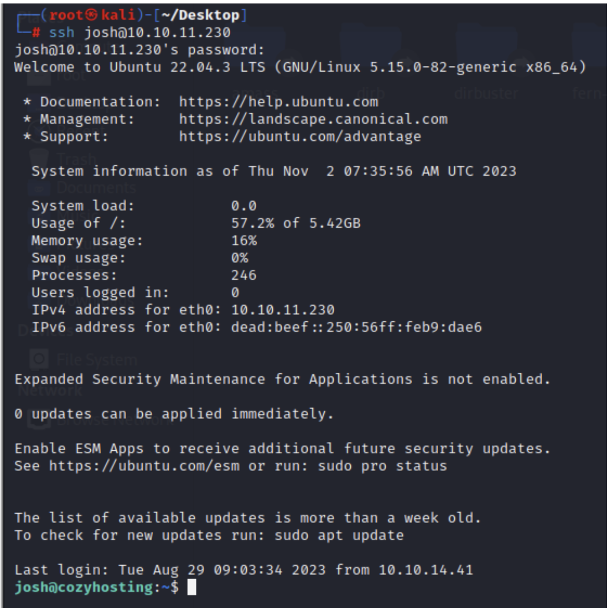Open the https://help.ubuntu.com documentation link
Screen dimensions: 611x608
click(x=279, y=102)
